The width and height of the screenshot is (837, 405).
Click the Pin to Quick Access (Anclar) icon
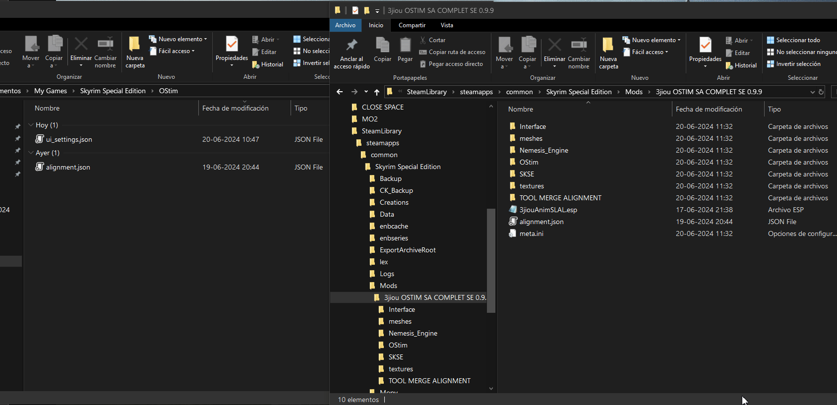point(352,45)
